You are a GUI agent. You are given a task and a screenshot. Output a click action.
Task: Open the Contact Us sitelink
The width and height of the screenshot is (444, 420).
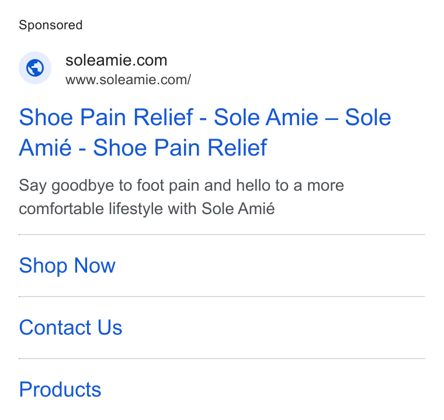coord(71,328)
